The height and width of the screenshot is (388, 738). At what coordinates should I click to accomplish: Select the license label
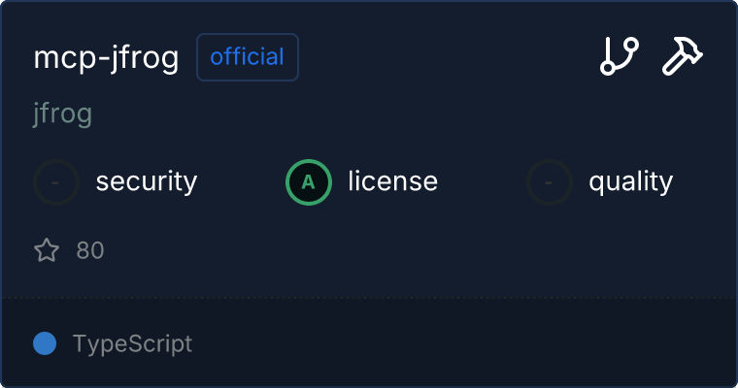(392, 181)
